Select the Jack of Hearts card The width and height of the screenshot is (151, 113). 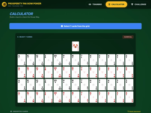pos(49,72)
